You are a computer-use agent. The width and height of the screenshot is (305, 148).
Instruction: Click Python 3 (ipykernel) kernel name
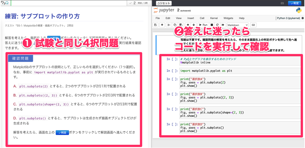point(288,18)
